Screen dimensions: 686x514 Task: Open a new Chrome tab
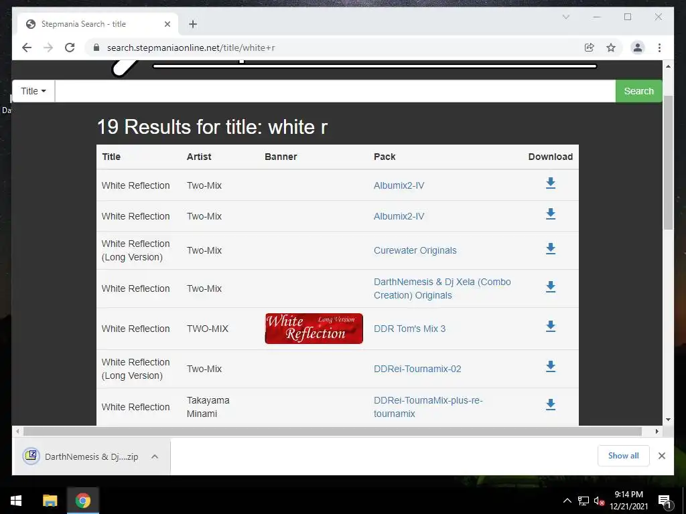(193, 24)
